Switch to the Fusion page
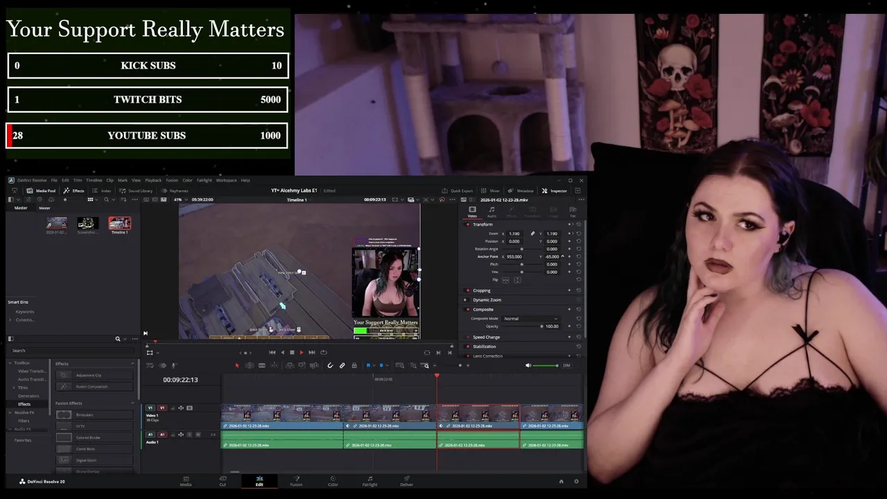The width and height of the screenshot is (887, 499). click(x=296, y=481)
